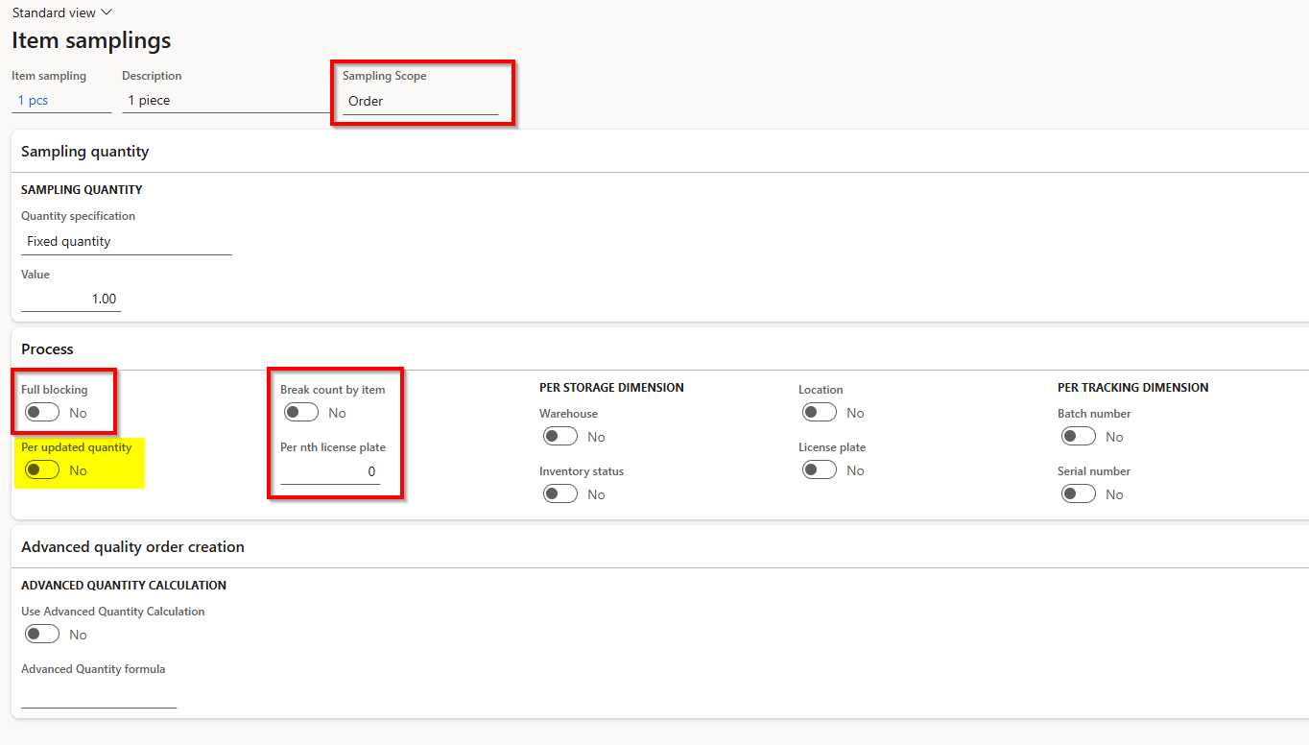Open the Quantity specification dropdown
Viewport: 1309px width, 745px height.
(127, 242)
